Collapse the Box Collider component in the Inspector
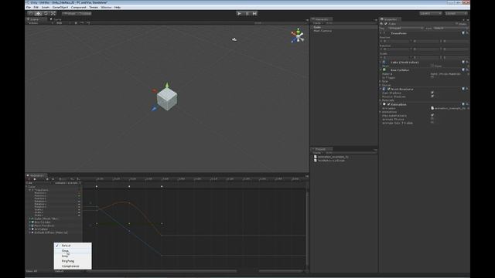 [x=381, y=70]
